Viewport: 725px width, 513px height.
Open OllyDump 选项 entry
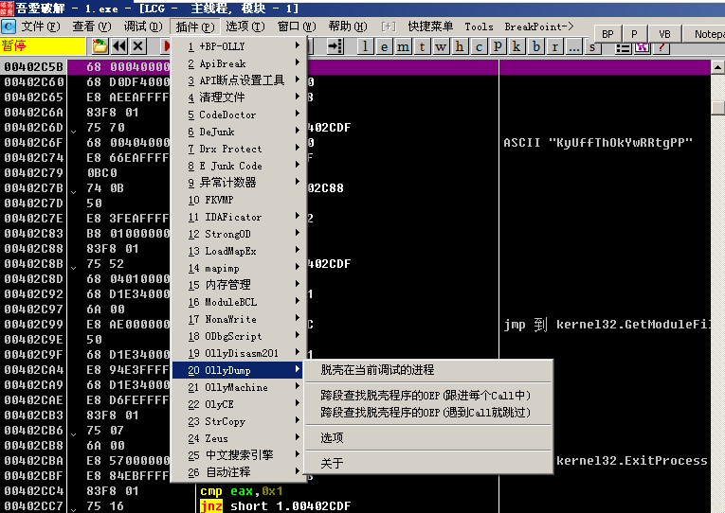point(428,437)
